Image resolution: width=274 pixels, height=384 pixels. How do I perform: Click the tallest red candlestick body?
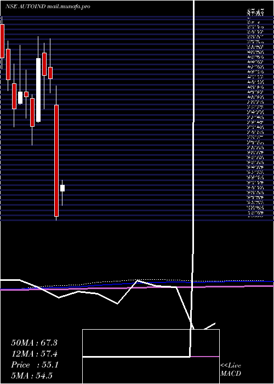(x=56, y=161)
